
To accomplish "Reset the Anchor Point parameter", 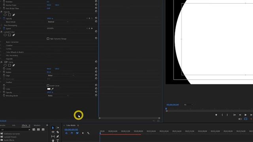I will [x=96, y=5].
